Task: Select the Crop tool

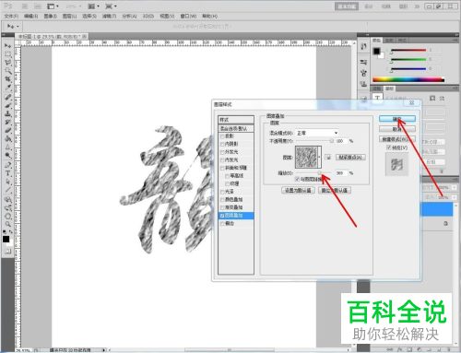Action: tap(7, 79)
